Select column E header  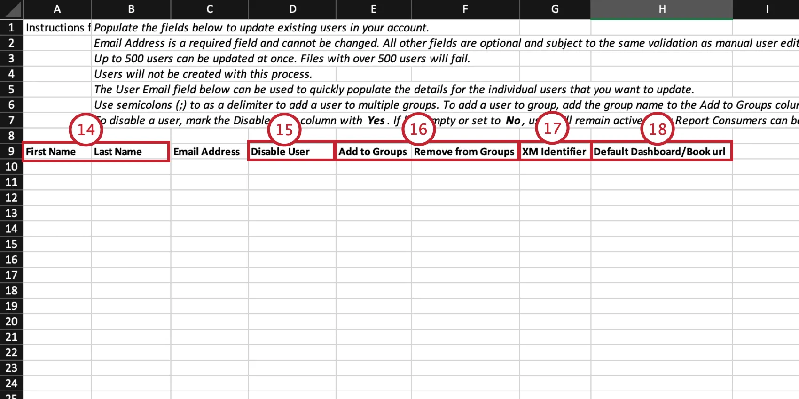(374, 9)
